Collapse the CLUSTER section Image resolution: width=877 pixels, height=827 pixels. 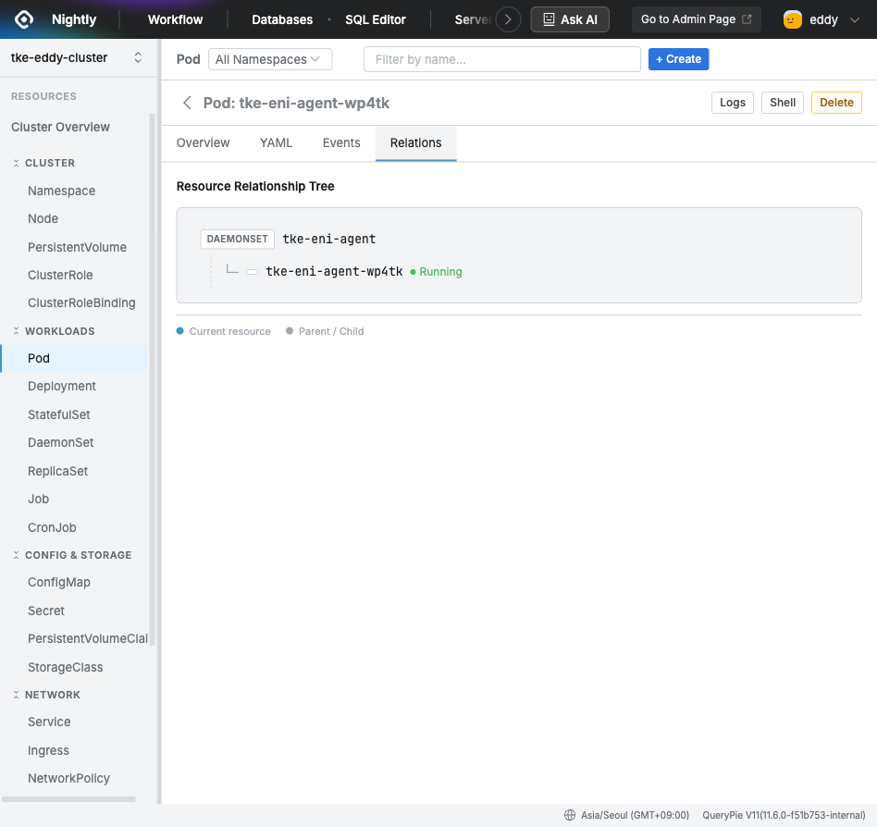pyautogui.click(x=17, y=164)
